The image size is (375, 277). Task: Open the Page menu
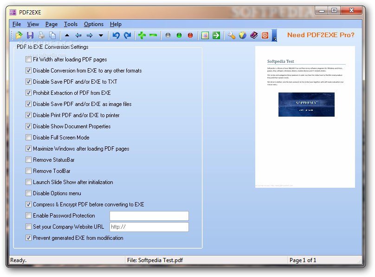tap(52, 24)
